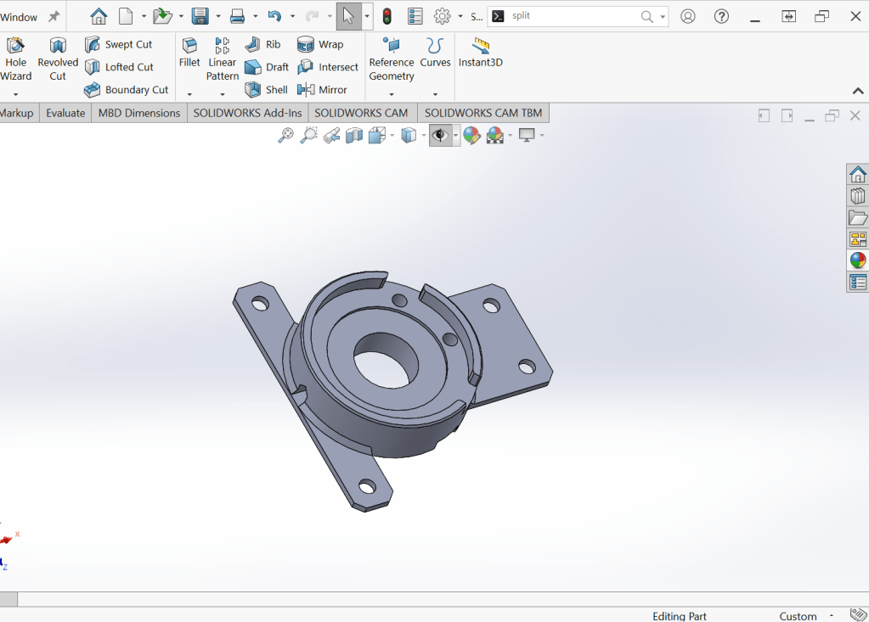This screenshot has width=869, height=622.
Task: Collapse the CommandManager ribbon chevron
Action: tap(857, 91)
